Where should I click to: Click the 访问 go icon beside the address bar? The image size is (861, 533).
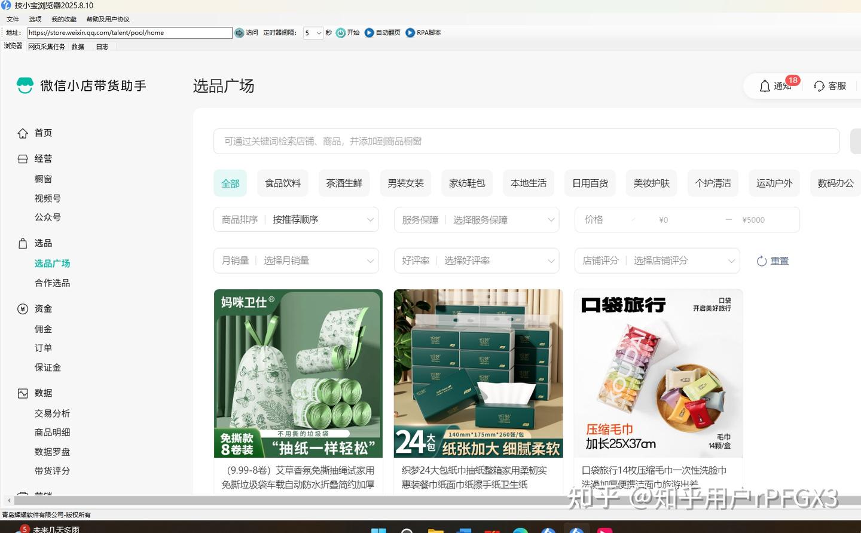tap(239, 33)
